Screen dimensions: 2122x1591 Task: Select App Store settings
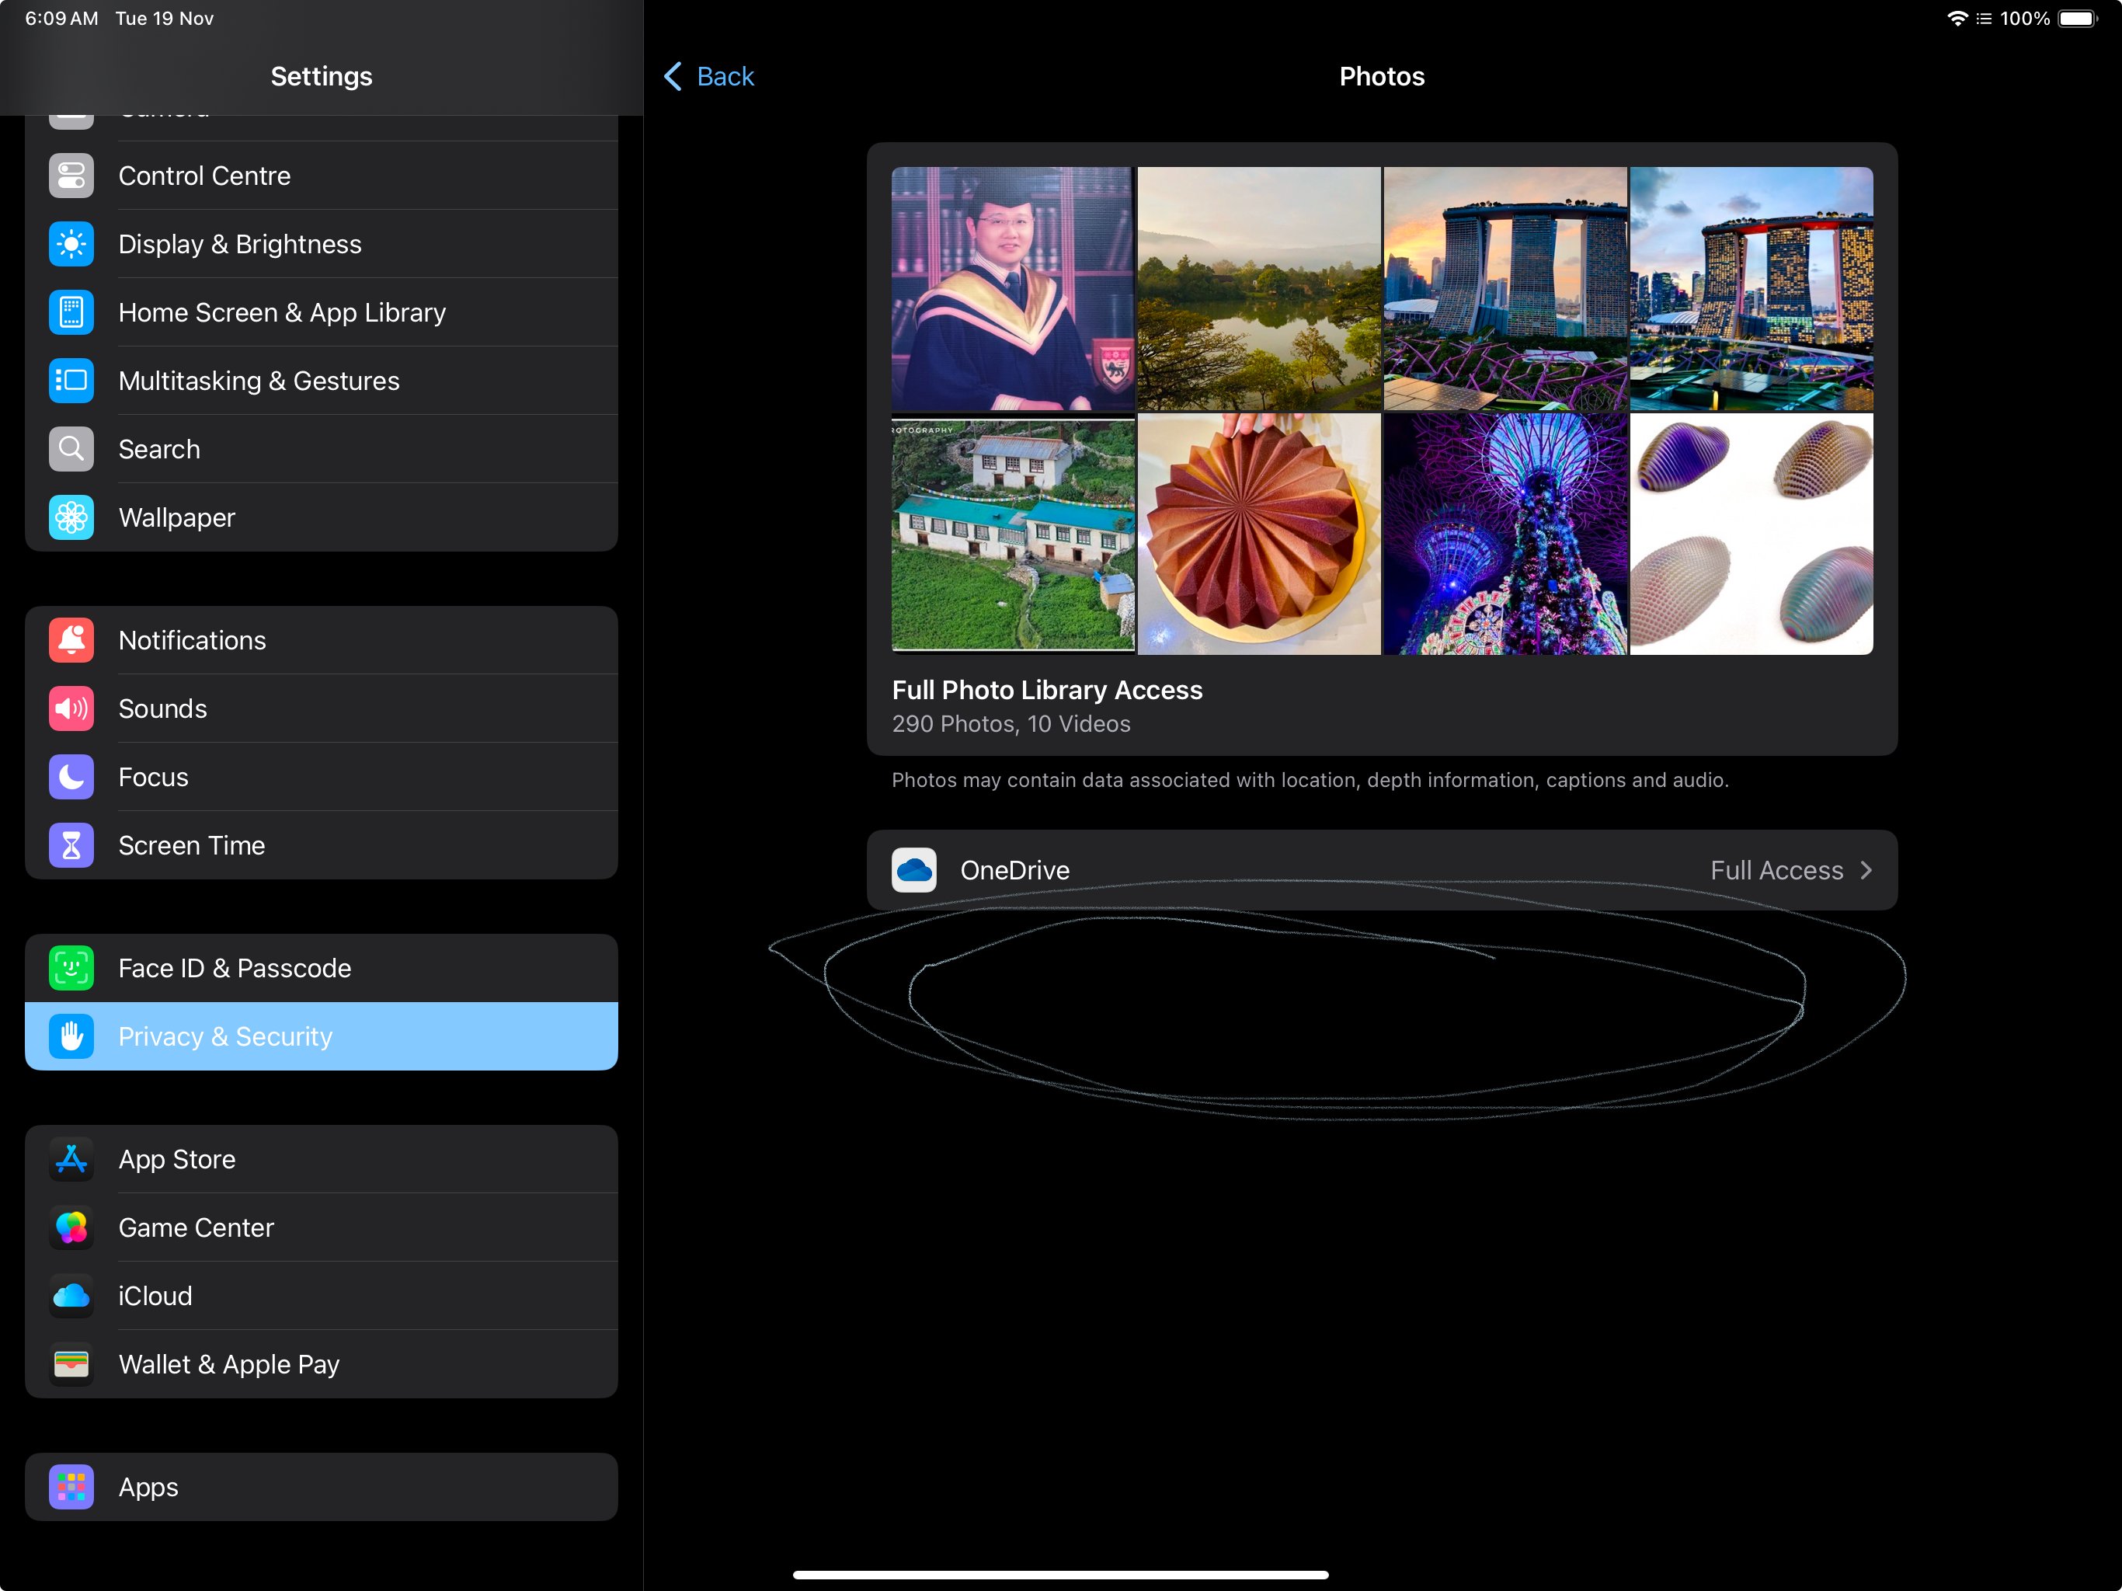click(322, 1159)
